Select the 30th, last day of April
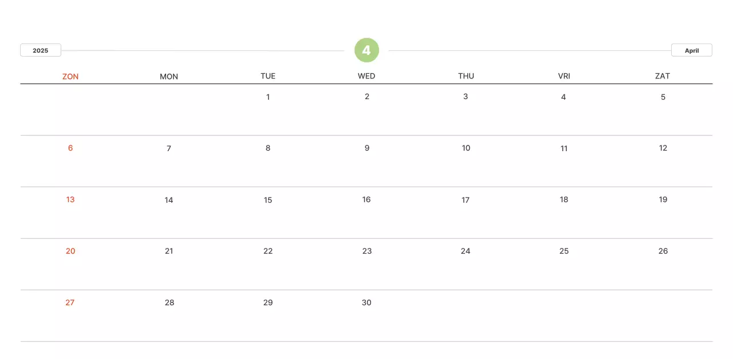Screen dimensions: 733x359 tap(366, 302)
